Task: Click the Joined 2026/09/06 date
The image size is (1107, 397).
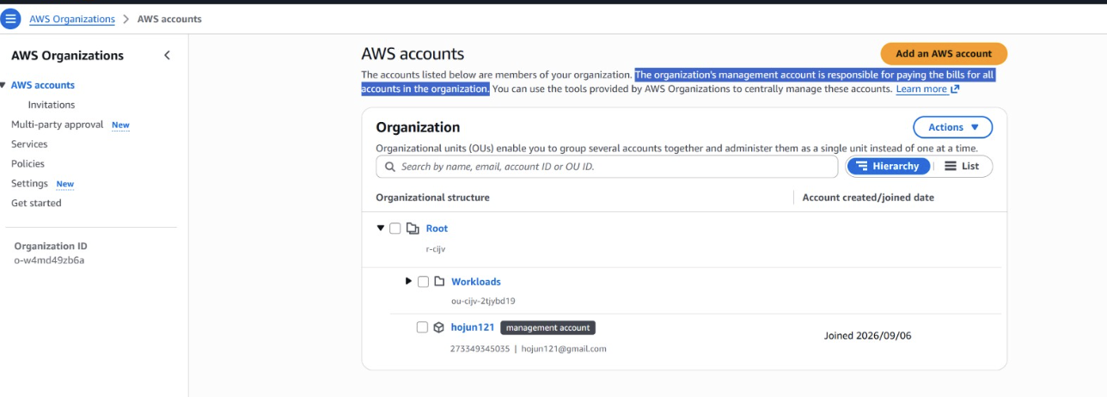Action: tap(867, 336)
